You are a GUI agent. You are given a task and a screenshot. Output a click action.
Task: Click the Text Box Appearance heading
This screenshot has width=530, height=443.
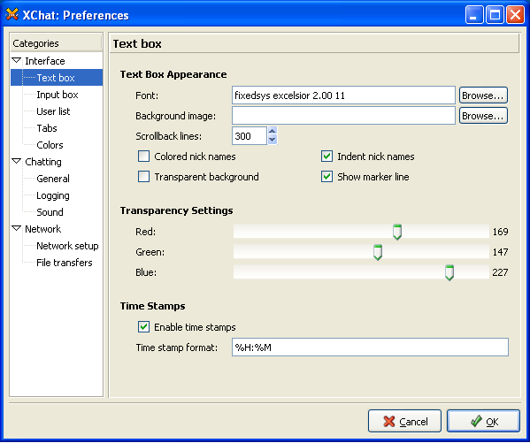173,74
